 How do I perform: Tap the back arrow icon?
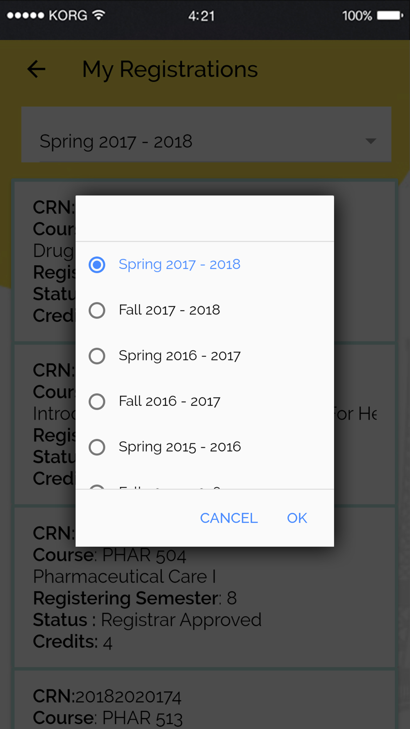coord(36,69)
